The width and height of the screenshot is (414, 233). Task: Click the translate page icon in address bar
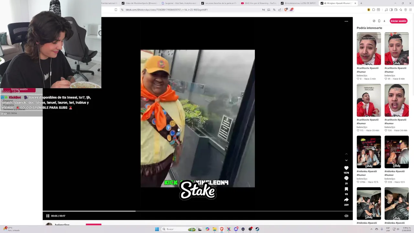(274, 10)
